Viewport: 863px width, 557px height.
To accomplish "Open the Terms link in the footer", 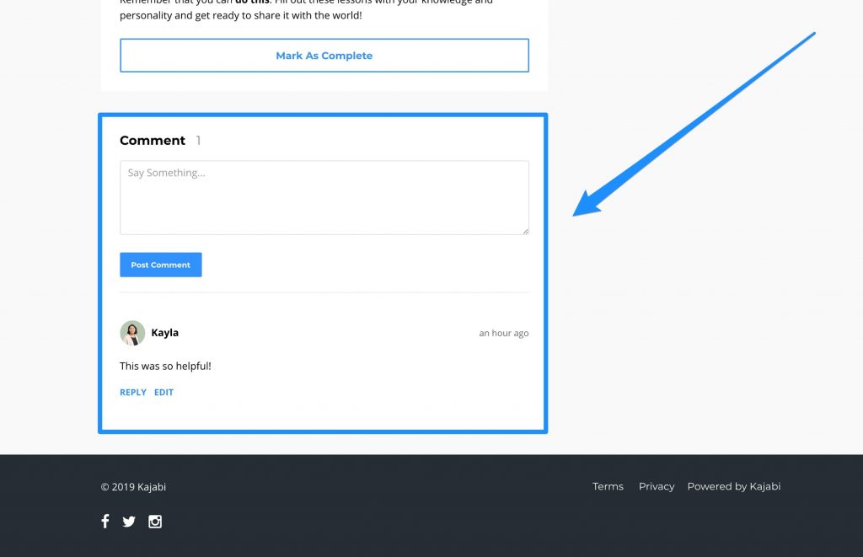I will click(608, 486).
